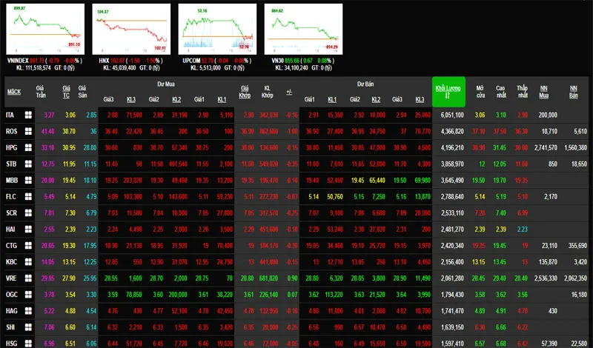Click the grid icon next to OGC
Screen dimensions: 593x348
pos(28,295)
